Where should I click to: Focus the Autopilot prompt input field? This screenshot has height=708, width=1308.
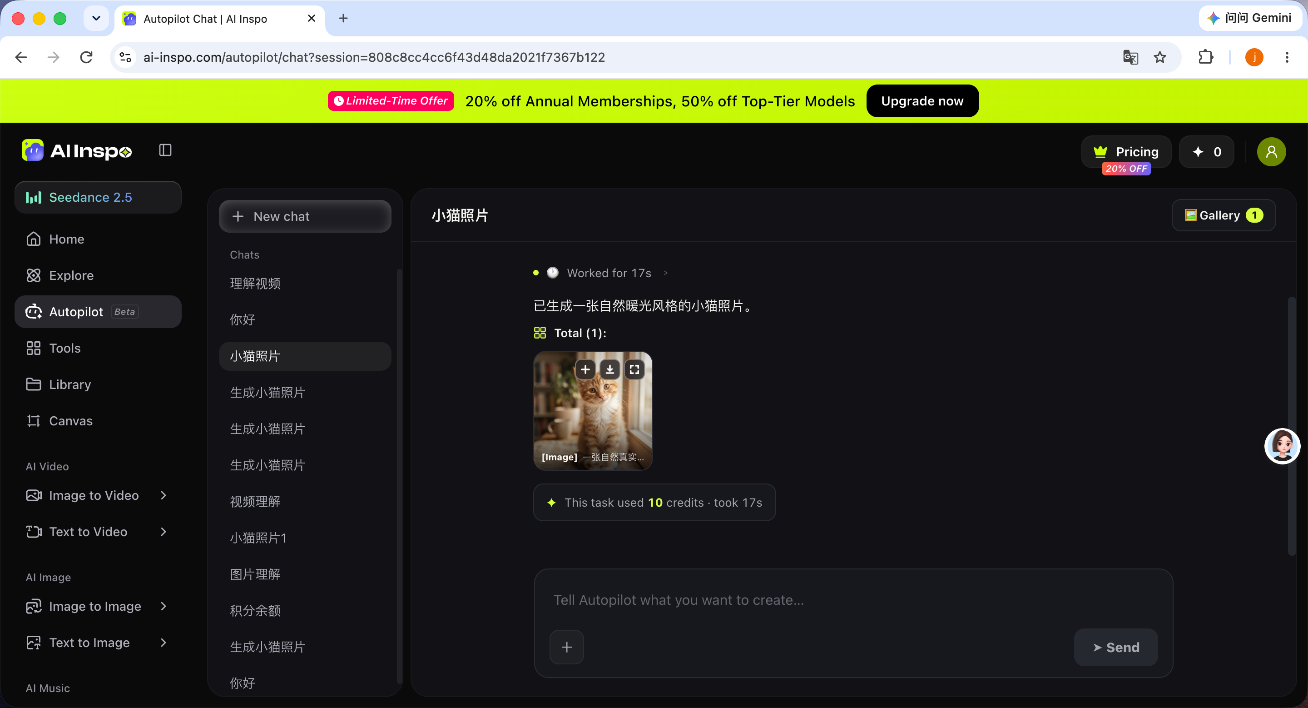pyautogui.click(x=853, y=600)
